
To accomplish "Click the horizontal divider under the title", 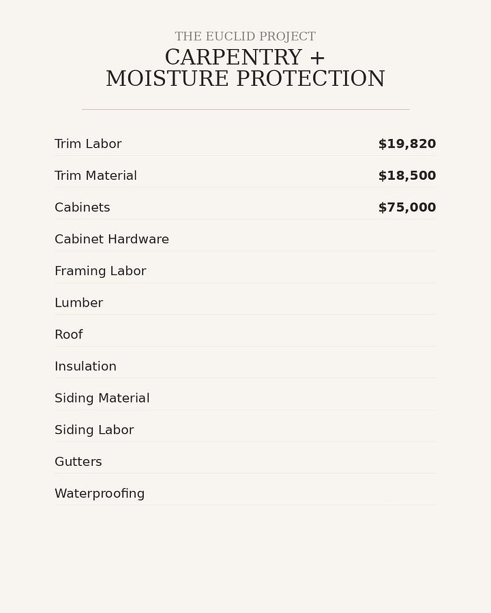I will point(245,110).
